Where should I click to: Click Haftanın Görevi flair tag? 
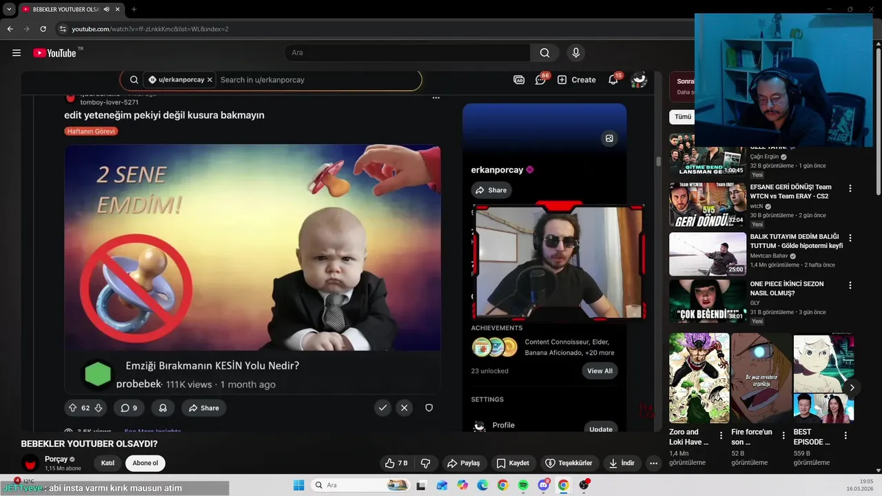coord(91,131)
